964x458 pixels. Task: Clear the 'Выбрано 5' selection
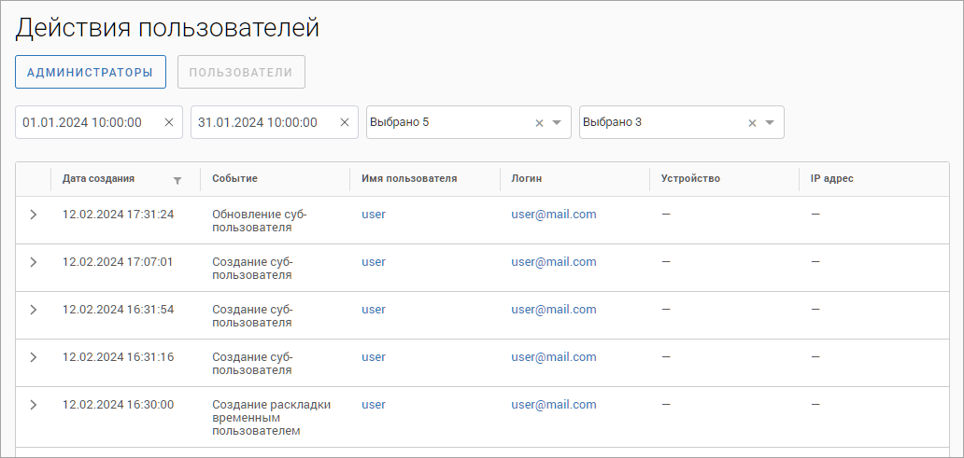(x=539, y=122)
